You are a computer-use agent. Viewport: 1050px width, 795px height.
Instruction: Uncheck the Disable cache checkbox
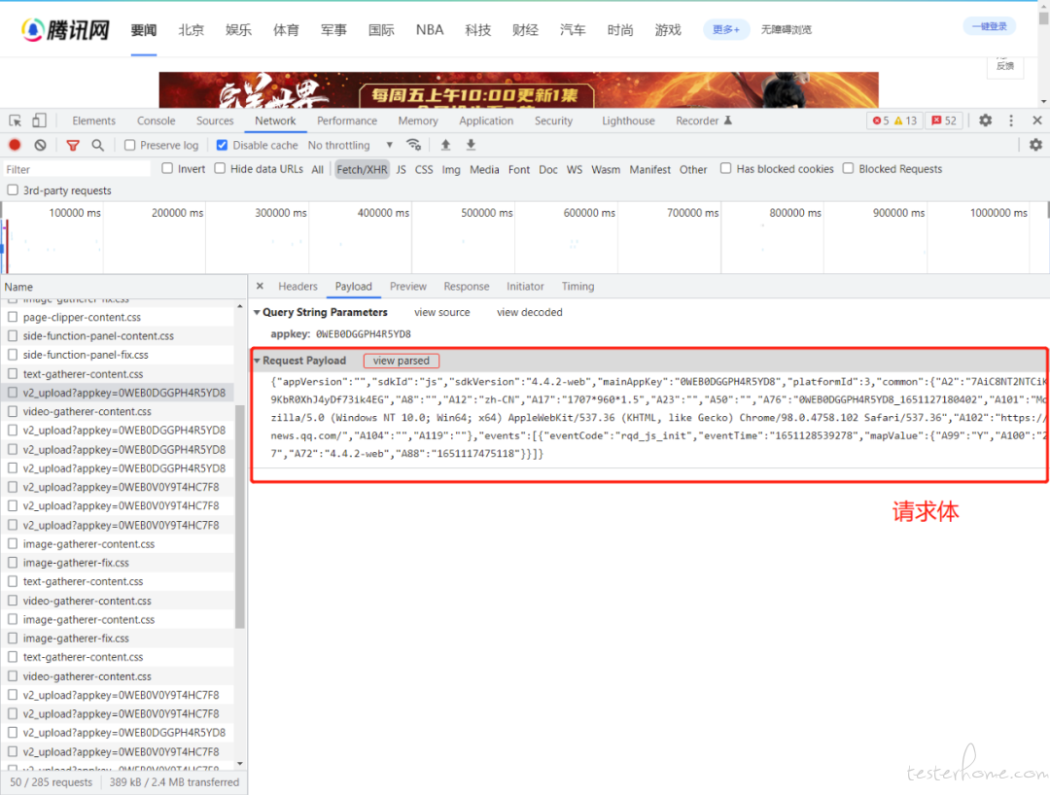(222, 145)
